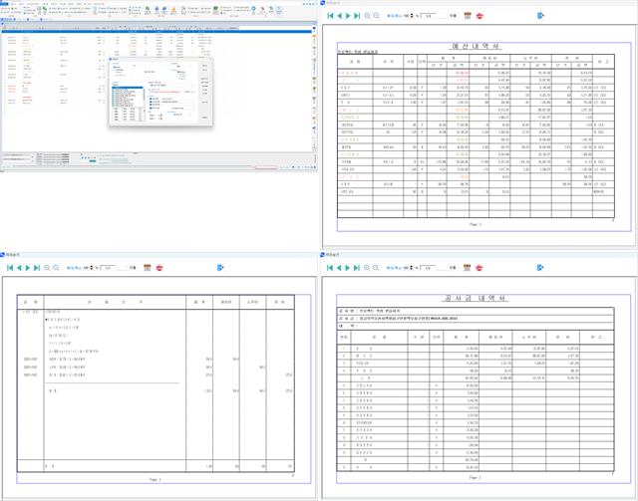Go to previous page in 예산내역서 preview
The image size is (638, 501).
coord(339,16)
